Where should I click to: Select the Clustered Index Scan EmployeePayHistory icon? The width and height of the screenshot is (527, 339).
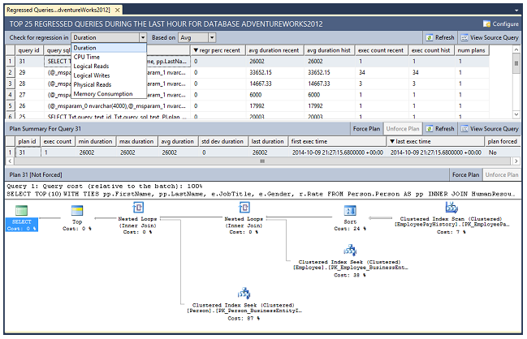click(x=451, y=208)
